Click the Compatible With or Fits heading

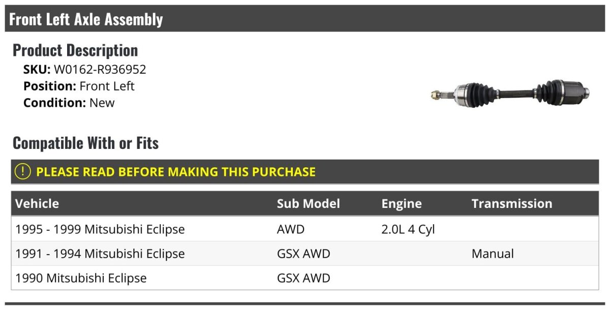85,143
